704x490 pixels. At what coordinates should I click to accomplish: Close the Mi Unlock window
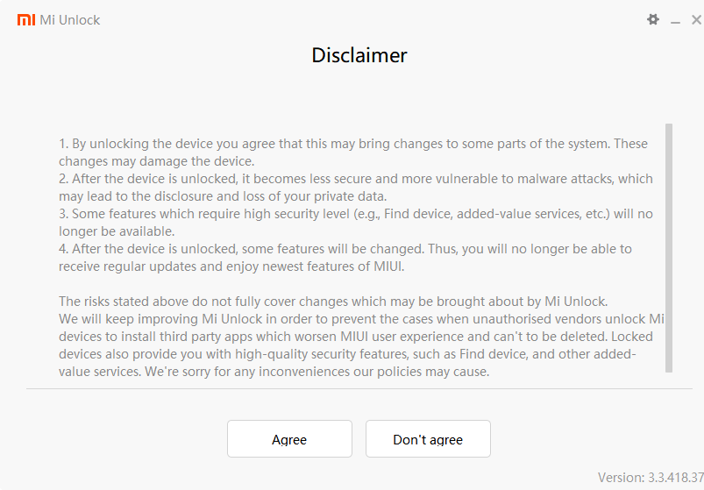click(x=696, y=19)
